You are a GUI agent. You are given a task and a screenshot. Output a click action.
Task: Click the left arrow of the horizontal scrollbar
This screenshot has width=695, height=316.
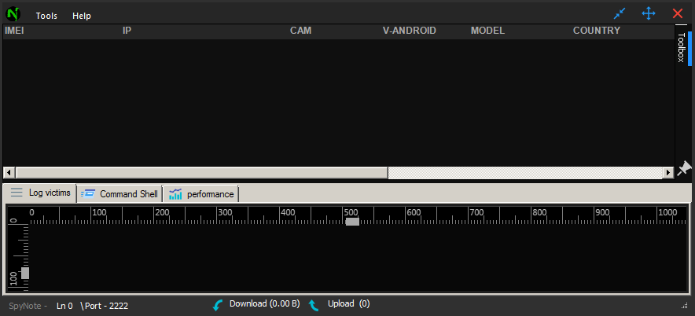pos(9,172)
